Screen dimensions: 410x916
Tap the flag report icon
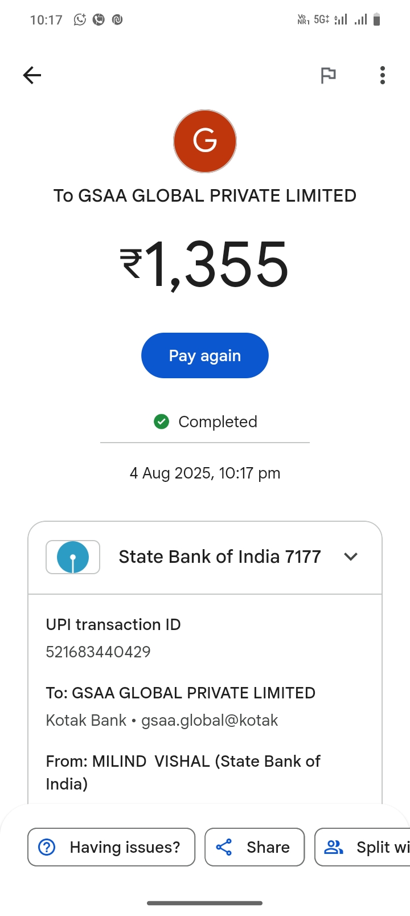[328, 75]
